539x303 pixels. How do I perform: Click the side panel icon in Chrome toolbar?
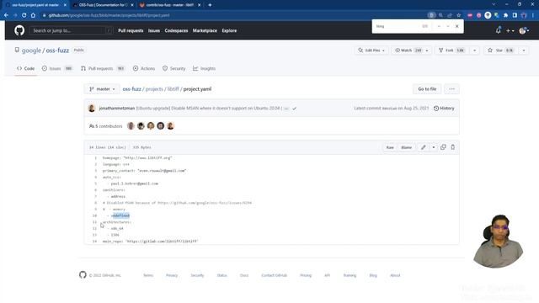pos(515,15)
